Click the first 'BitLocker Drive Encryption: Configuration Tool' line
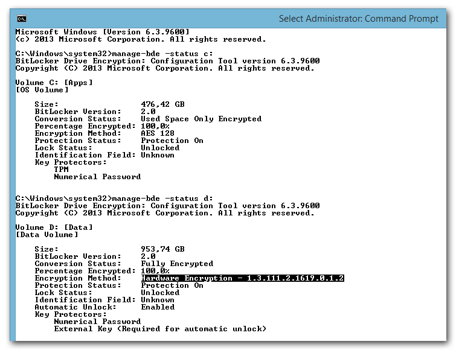Screen dimensions: 459x356 click(167, 61)
